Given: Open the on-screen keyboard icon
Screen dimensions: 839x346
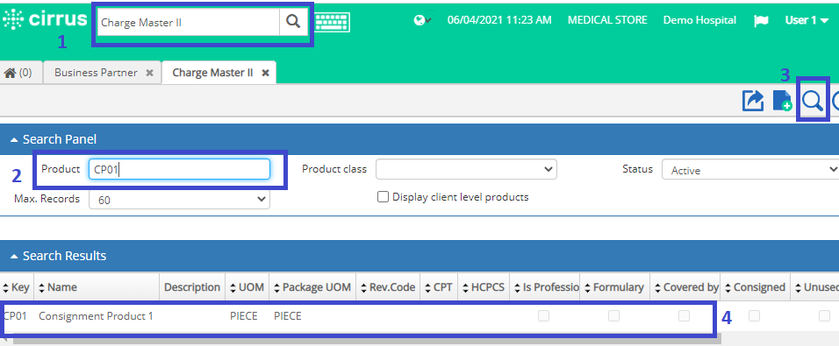Looking at the screenshot, I should tap(333, 23).
